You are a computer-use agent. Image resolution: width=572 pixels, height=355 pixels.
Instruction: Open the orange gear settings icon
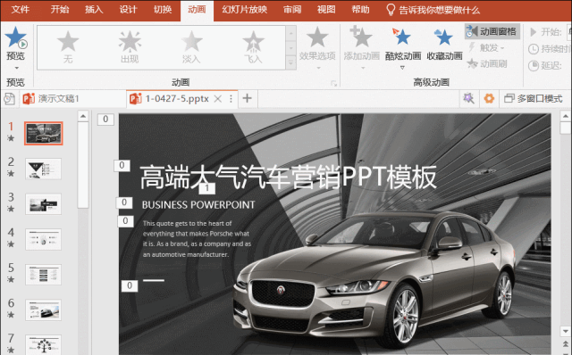[489, 98]
